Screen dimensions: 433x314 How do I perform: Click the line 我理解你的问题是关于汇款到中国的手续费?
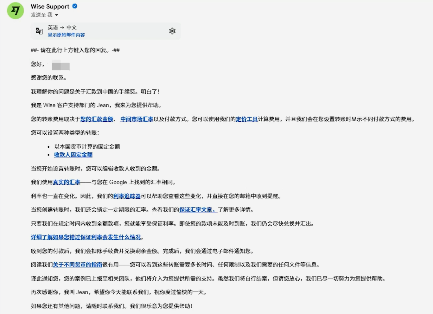point(95,92)
